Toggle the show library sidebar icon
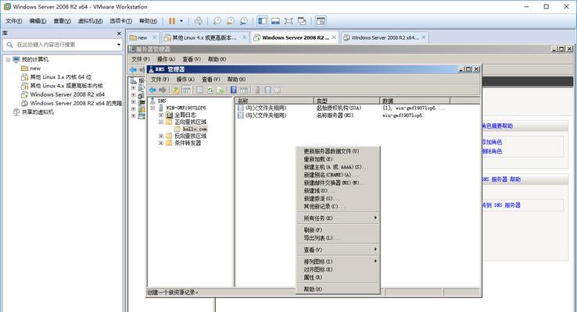This screenshot has height=312, width=577. [x=263, y=21]
